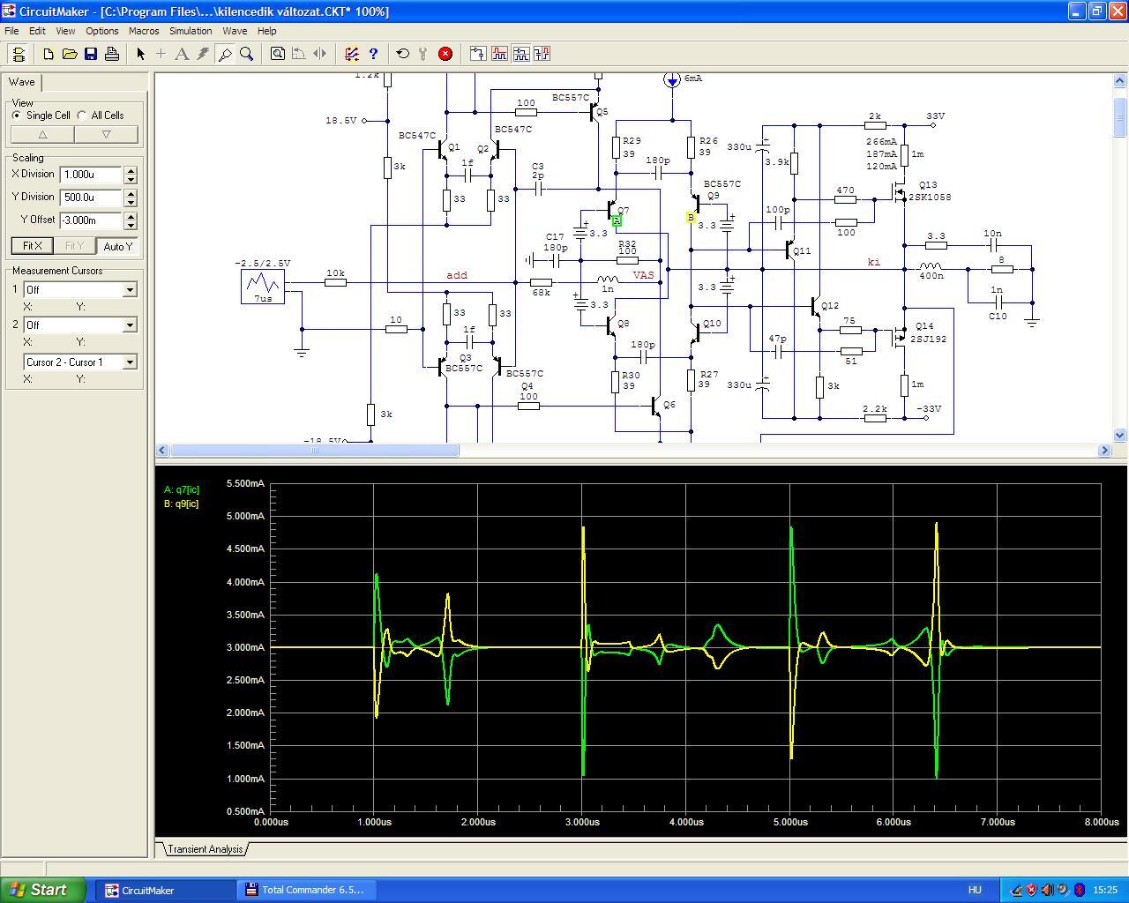Click the red Stop simulation icon

tap(445, 54)
